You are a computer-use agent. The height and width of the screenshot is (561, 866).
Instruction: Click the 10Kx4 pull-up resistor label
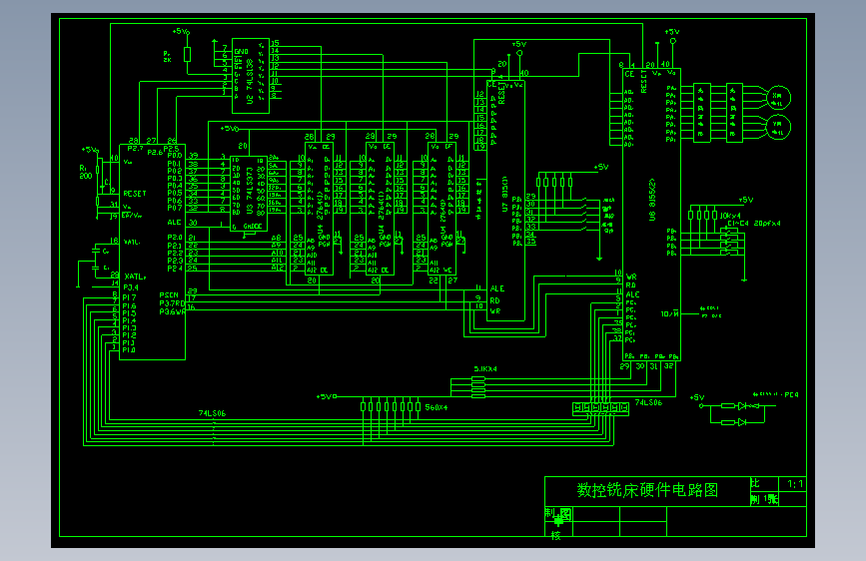pyautogui.click(x=730, y=216)
